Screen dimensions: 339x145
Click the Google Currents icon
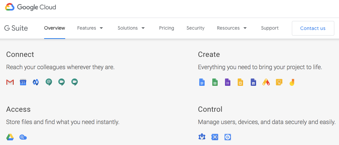tap(36, 82)
